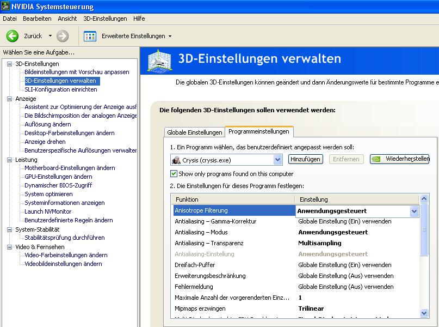Image resolution: width=439 pixels, height=327 pixels.
Task: Click the Erweiterte Einstellungen toolbar label
Action: coord(133,36)
